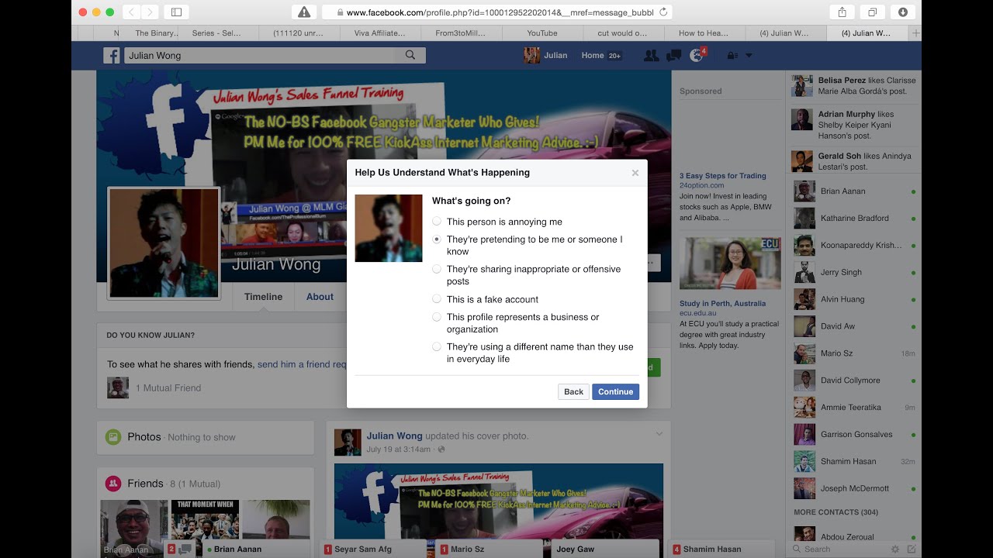Toggle the Safari sidebar button
Screen dimensions: 993x558
click(x=176, y=12)
